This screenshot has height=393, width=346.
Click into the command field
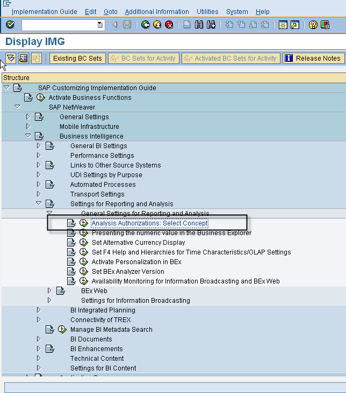tap(59, 25)
